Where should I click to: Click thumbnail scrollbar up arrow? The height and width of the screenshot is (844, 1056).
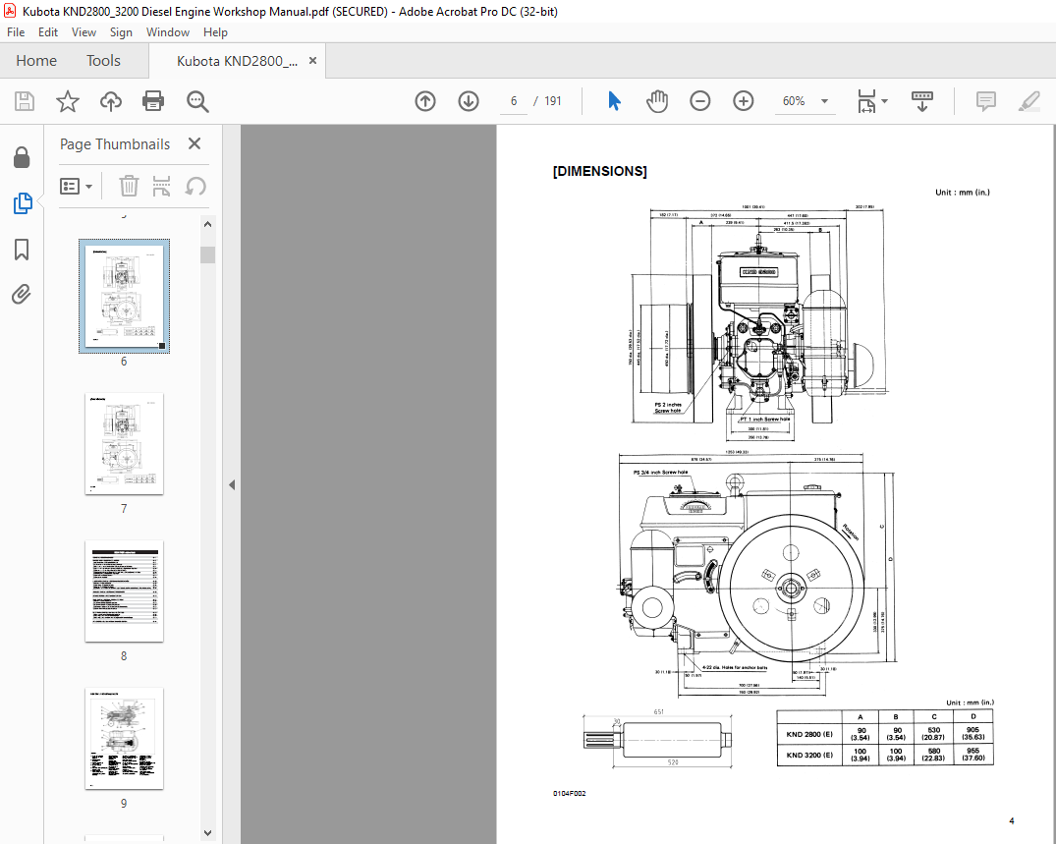click(207, 224)
